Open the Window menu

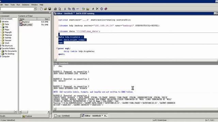(34, 5)
